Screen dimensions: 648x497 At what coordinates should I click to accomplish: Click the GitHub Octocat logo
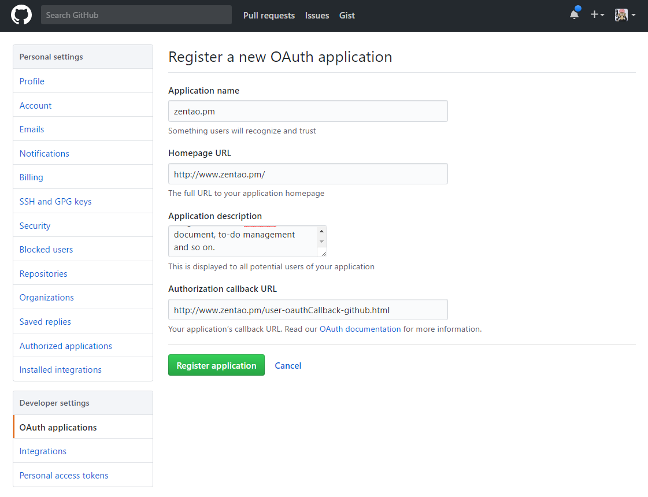[21, 15]
